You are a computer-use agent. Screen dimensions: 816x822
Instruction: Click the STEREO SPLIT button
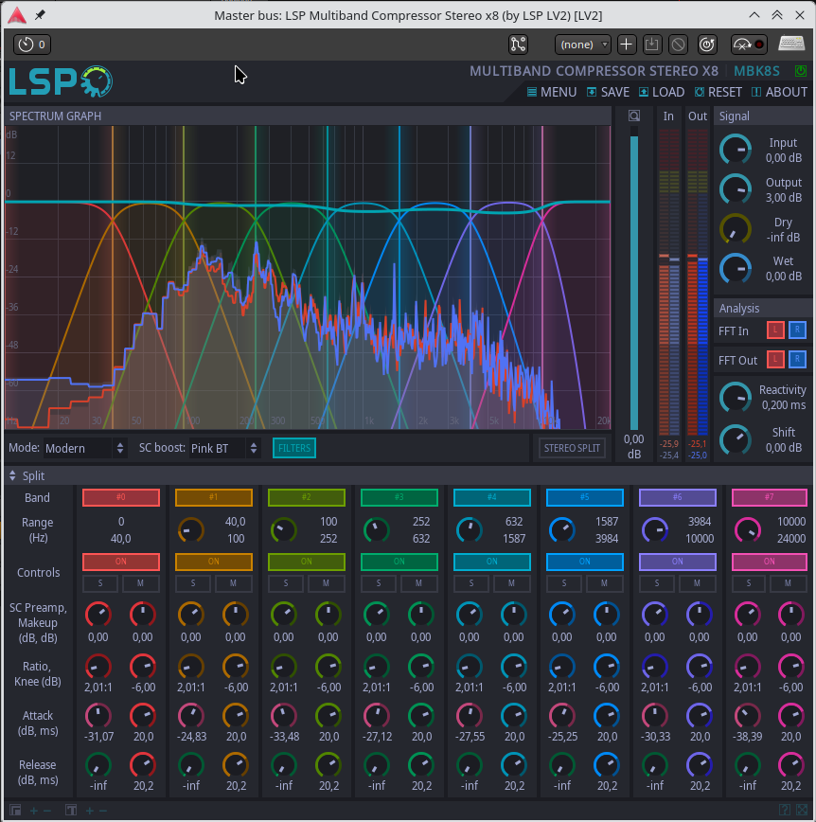(x=572, y=448)
